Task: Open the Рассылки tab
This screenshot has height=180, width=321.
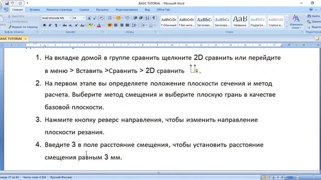Action: 102,9
